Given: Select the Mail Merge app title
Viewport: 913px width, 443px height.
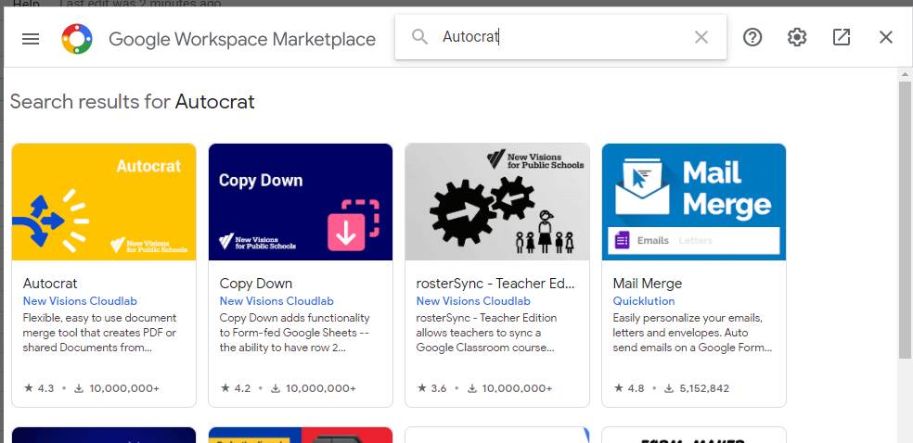Looking at the screenshot, I should tap(648, 284).
